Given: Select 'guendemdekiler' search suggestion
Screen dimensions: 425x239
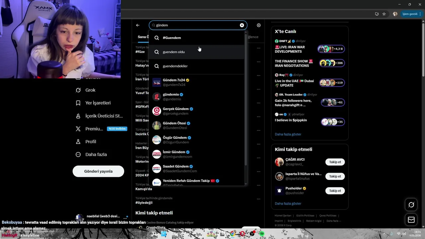Looking at the screenshot, I should click(x=197, y=66).
